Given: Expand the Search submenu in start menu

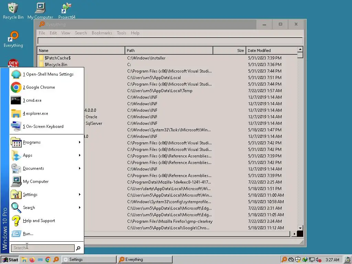Looking at the screenshot, I should click(47, 208).
